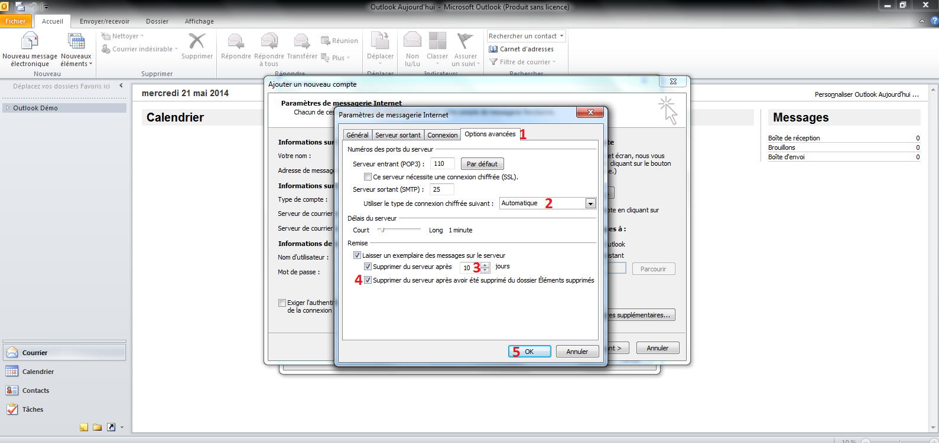Viewport: 939px width, 443px height.
Task: Click the Nouveau message électronique icon
Action: (x=30, y=42)
